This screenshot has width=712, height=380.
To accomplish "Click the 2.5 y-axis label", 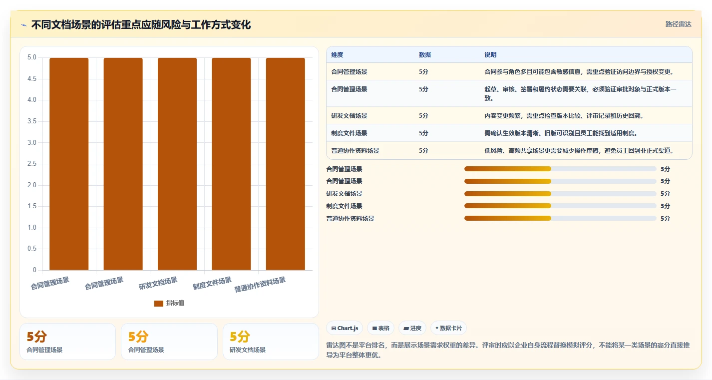I will pos(32,164).
